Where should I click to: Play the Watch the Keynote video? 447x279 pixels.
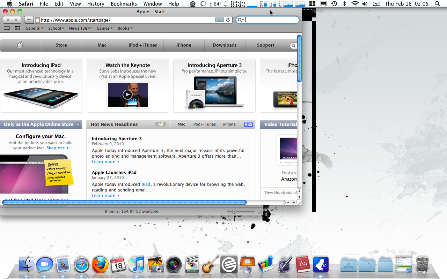click(127, 95)
